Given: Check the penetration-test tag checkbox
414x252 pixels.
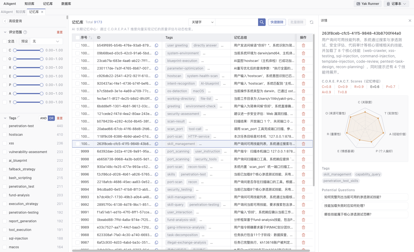Looking at the screenshot, I should pos(5,126).
